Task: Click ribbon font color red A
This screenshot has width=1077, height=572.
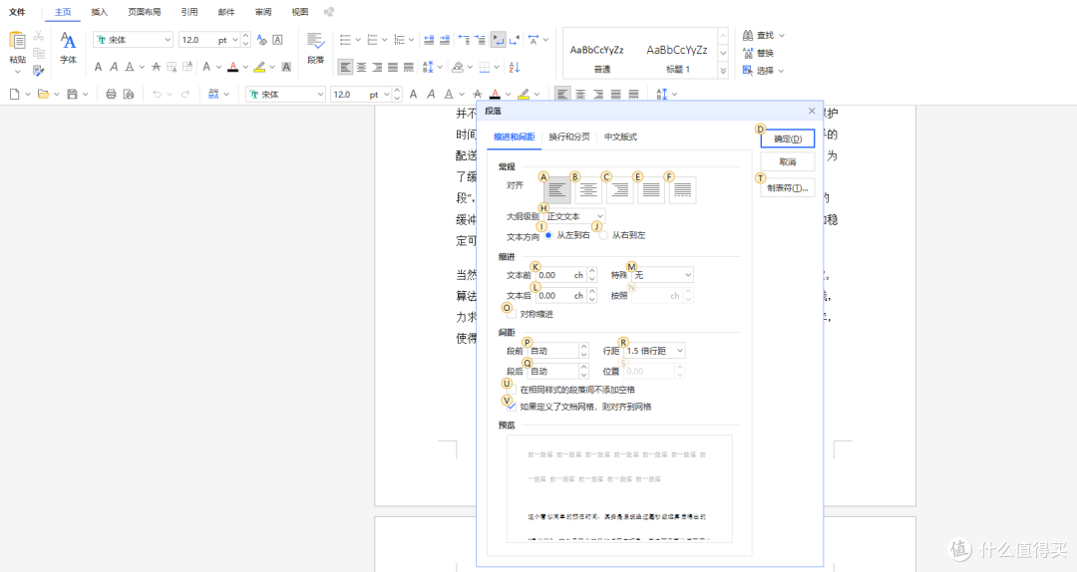Action: tap(232, 67)
